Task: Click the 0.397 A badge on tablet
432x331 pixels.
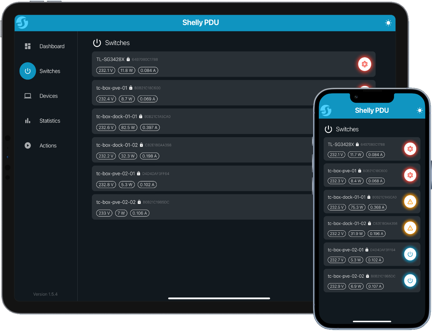Action: 150,127
